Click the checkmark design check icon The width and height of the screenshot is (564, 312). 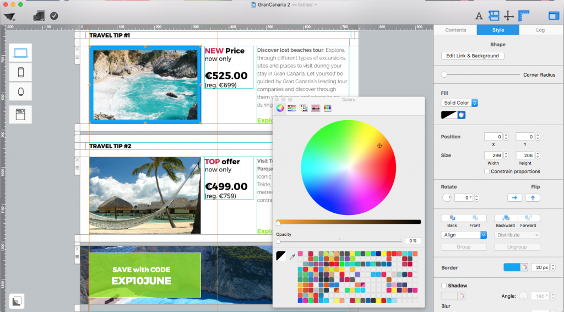[54, 16]
